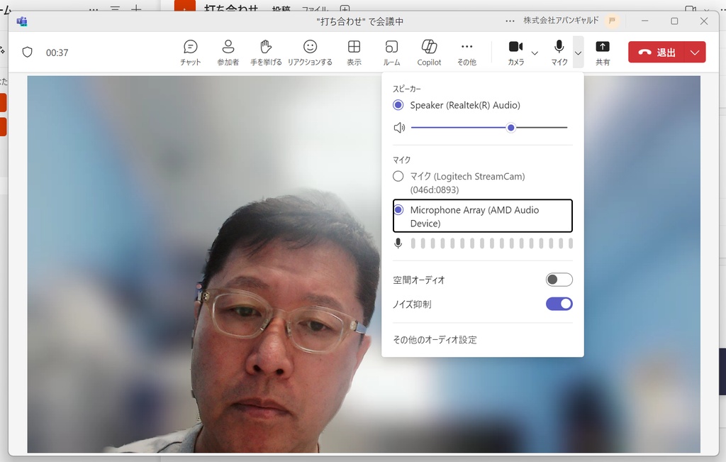
Task: Open the 表示 view options
Action: click(x=354, y=53)
